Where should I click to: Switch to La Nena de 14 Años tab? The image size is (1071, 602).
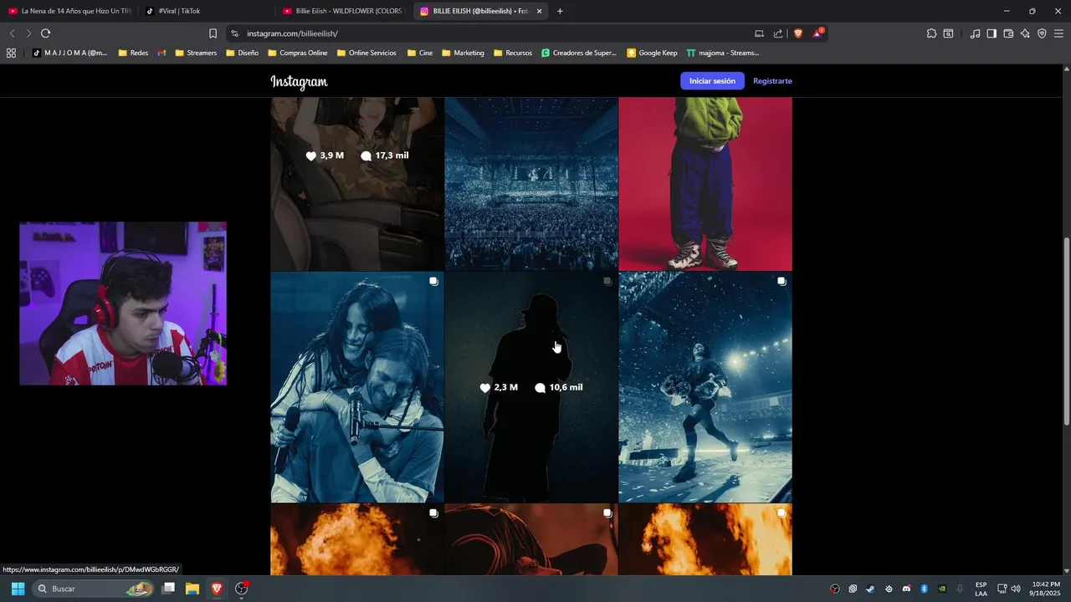[x=70, y=11]
